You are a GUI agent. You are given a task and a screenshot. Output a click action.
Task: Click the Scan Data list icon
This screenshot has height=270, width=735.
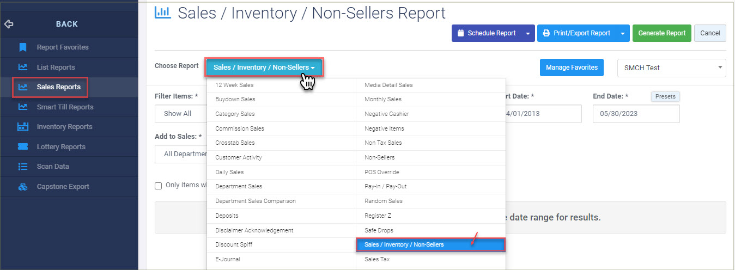click(x=23, y=167)
